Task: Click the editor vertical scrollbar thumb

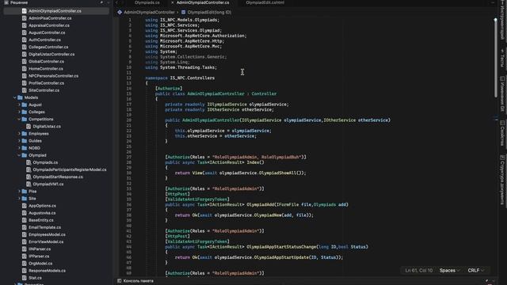Action: pyautogui.click(x=495, y=58)
